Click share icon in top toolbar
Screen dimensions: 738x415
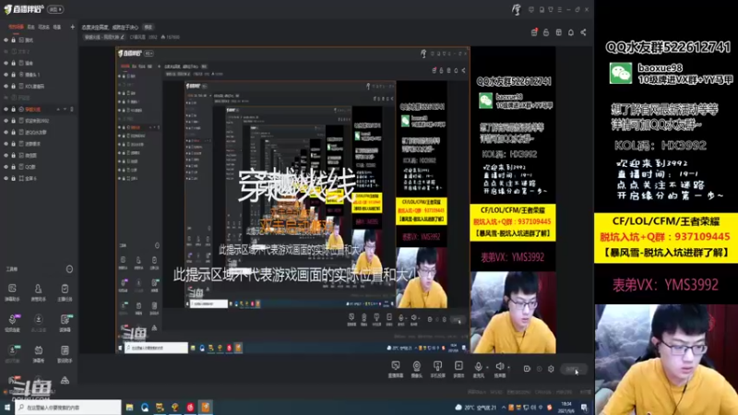pyautogui.click(x=584, y=32)
